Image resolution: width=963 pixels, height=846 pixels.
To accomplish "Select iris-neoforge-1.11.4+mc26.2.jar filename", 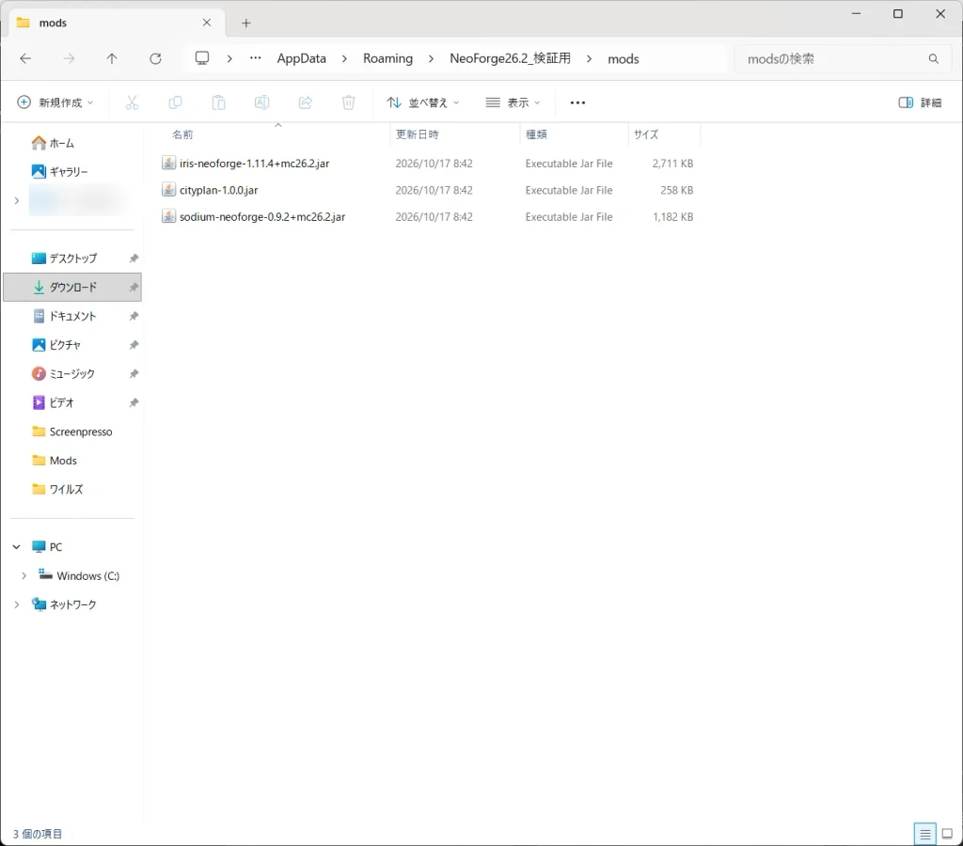I will click(254, 164).
